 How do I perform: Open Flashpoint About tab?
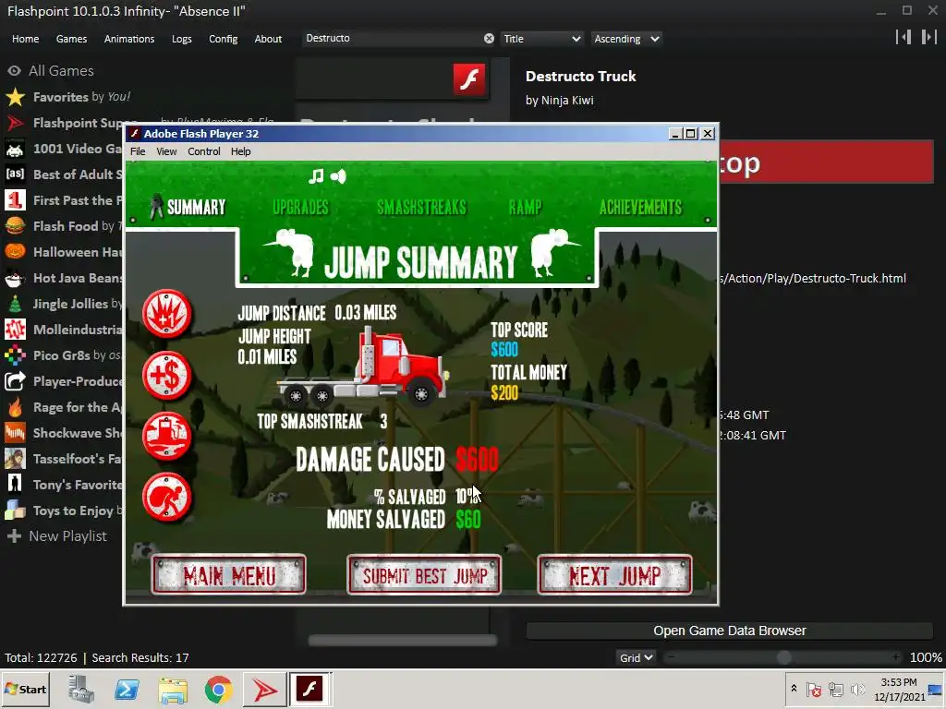coord(268,39)
